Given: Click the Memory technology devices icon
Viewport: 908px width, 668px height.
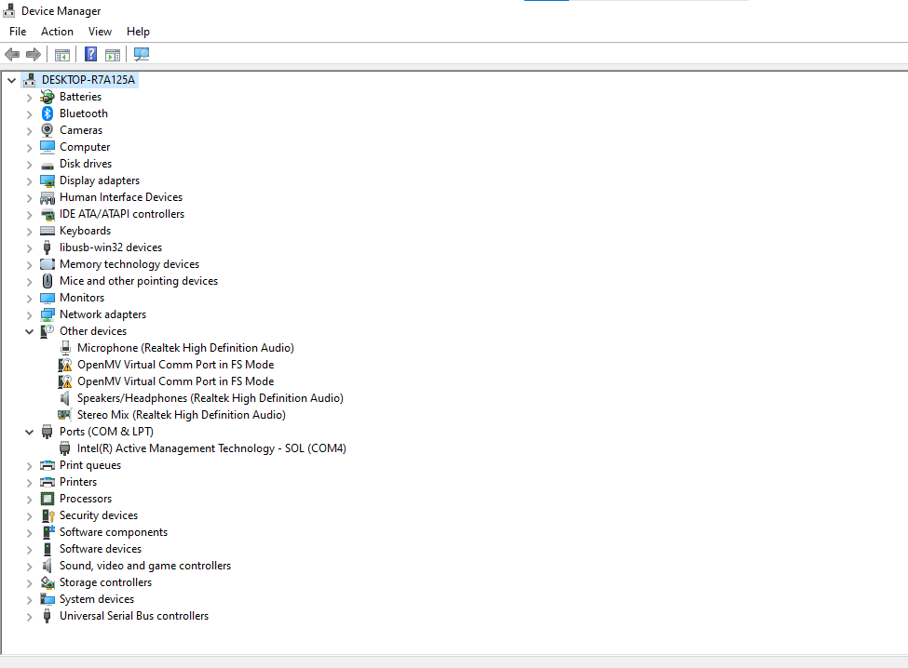Looking at the screenshot, I should [x=47, y=264].
